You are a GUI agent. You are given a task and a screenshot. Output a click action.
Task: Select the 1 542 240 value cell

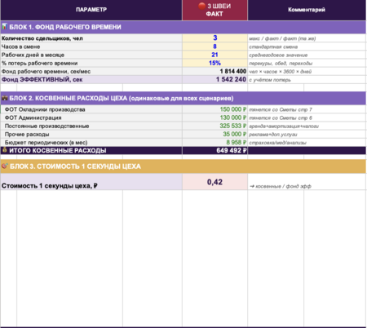click(x=214, y=79)
